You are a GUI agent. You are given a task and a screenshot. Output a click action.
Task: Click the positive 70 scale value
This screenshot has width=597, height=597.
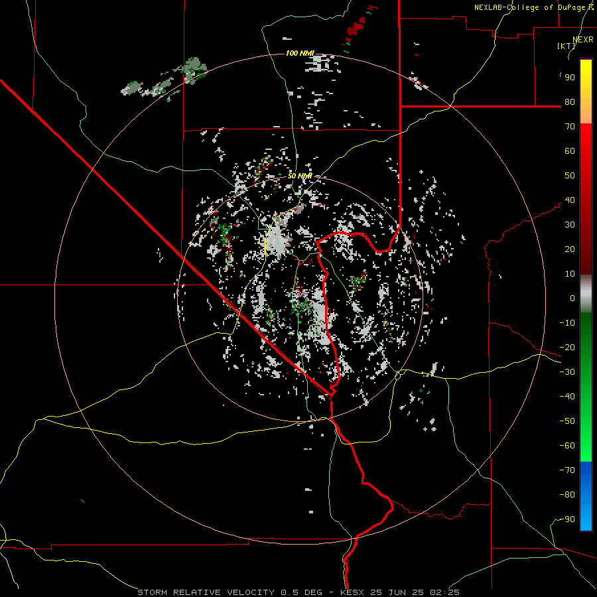tap(570, 127)
